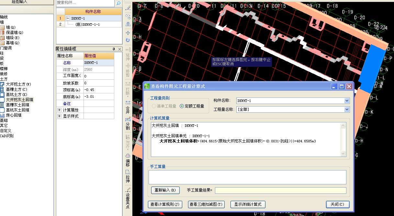This screenshot has height=216, width=394.
Task: Select the 基坑灰土回填 icon
Action: pyautogui.click(x=3, y=110)
